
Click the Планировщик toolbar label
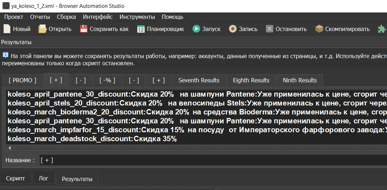point(165,29)
